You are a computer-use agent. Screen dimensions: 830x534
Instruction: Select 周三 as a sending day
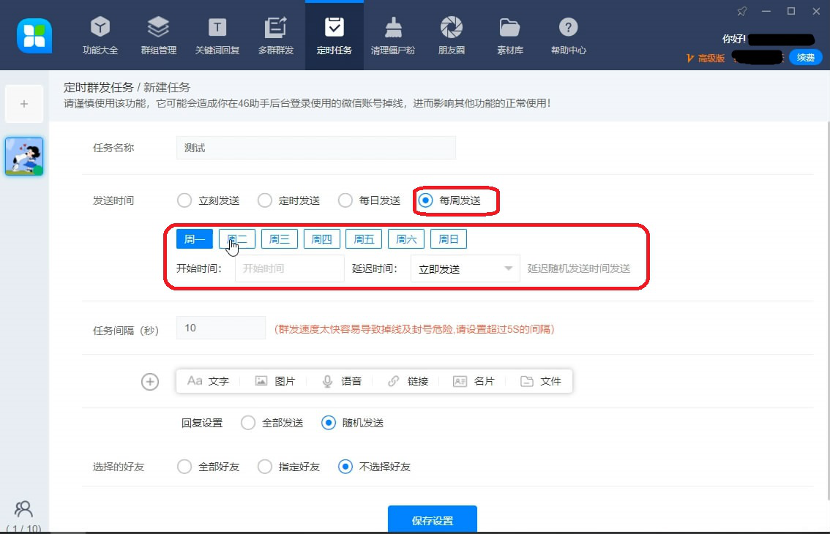(279, 238)
